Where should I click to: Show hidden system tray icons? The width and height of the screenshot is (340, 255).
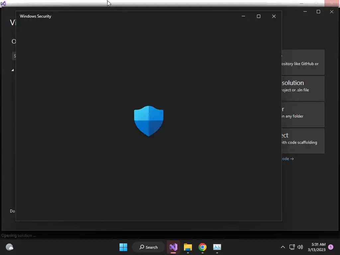pyautogui.click(x=283, y=247)
